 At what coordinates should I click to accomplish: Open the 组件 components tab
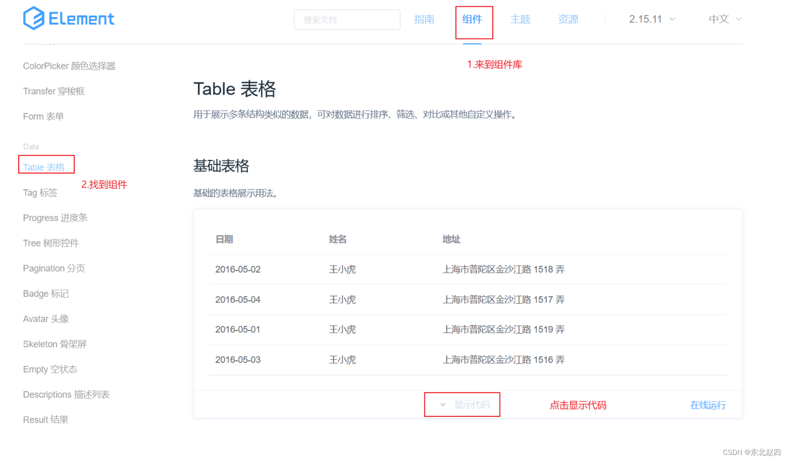click(472, 19)
